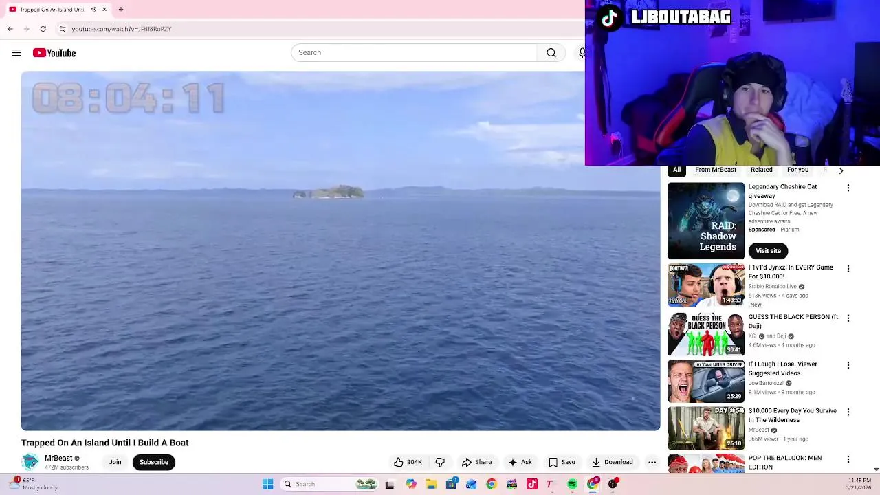Like the video with thumbs-up
Image resolution: width=880 pixels, height=495 pixels.
(408, 462)
